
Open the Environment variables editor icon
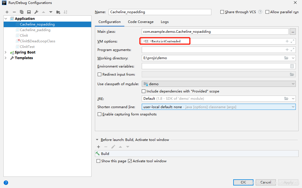click(292, 66)
